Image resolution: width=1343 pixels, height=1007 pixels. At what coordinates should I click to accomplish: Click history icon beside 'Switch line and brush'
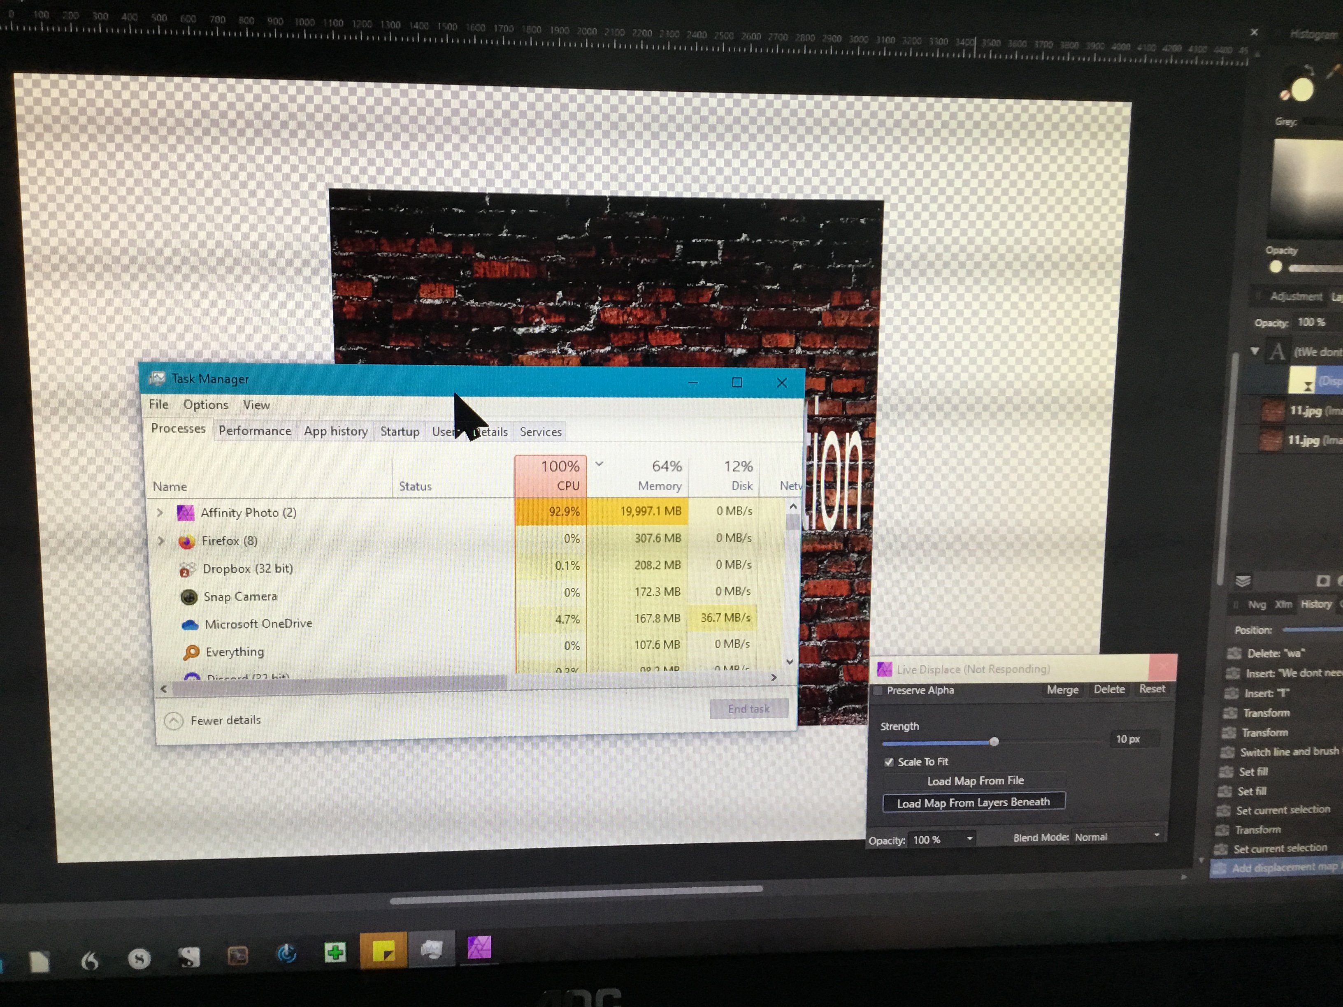click(x=1227, y=753)
